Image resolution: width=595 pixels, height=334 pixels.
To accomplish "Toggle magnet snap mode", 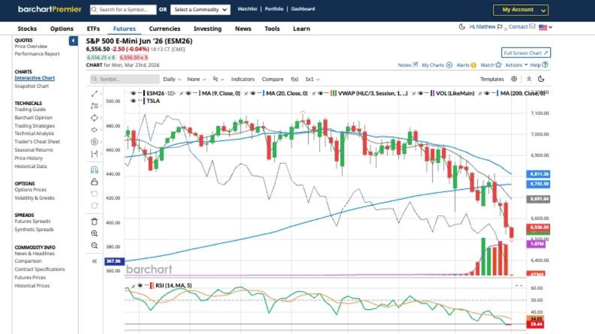I will [94, 170].
